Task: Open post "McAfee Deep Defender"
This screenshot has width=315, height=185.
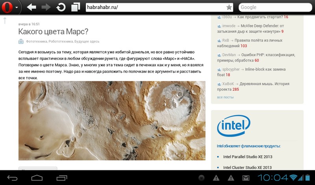Action: (x=250, y=28)
